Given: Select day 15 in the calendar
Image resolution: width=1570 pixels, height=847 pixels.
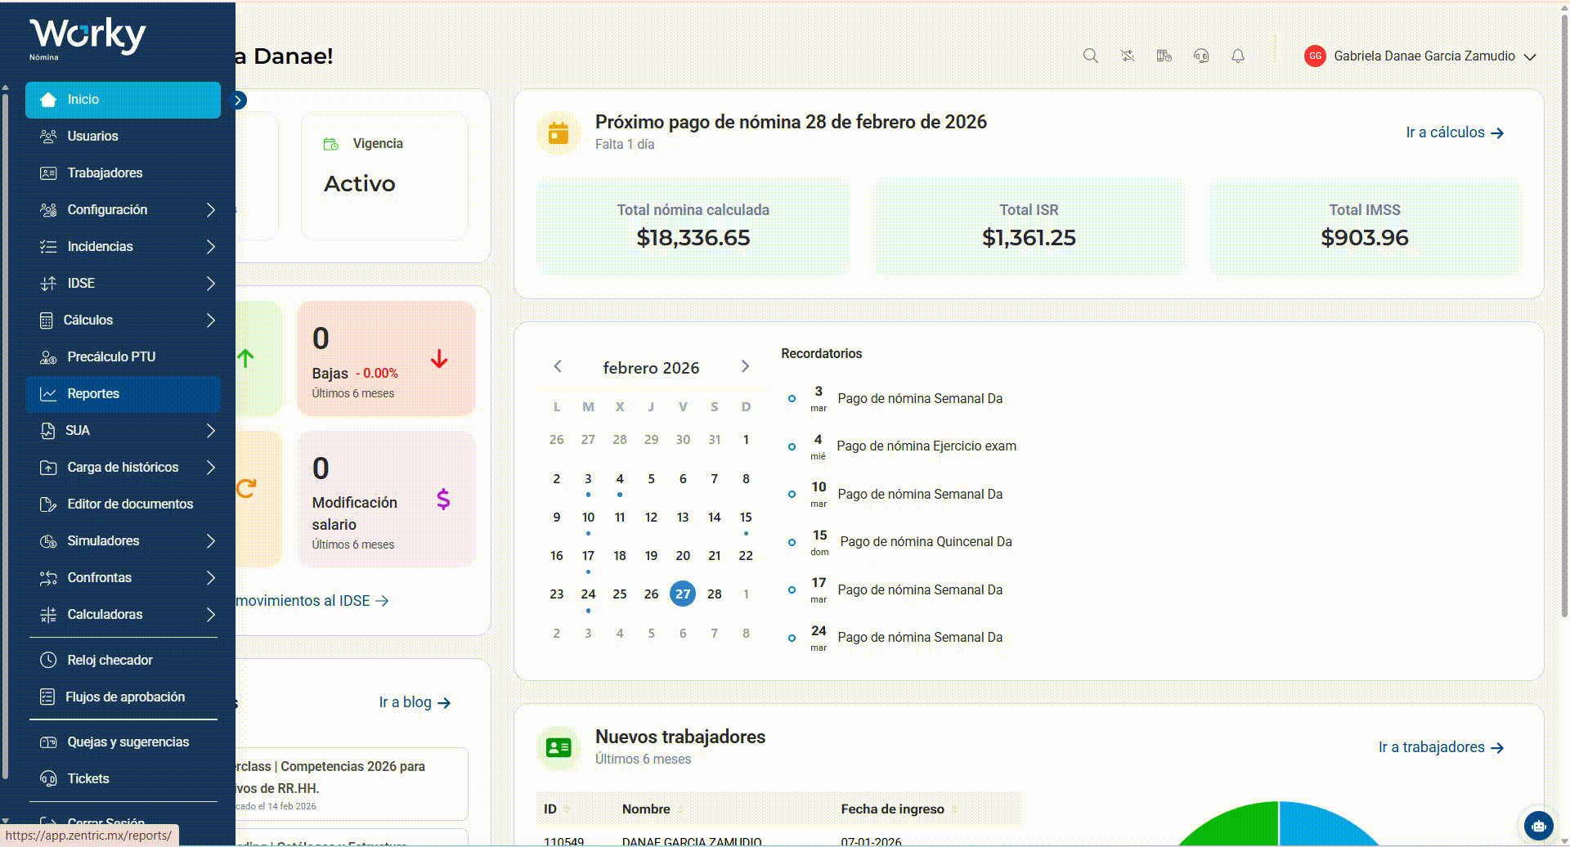Looking at the screenshot, I should point(746,518).
